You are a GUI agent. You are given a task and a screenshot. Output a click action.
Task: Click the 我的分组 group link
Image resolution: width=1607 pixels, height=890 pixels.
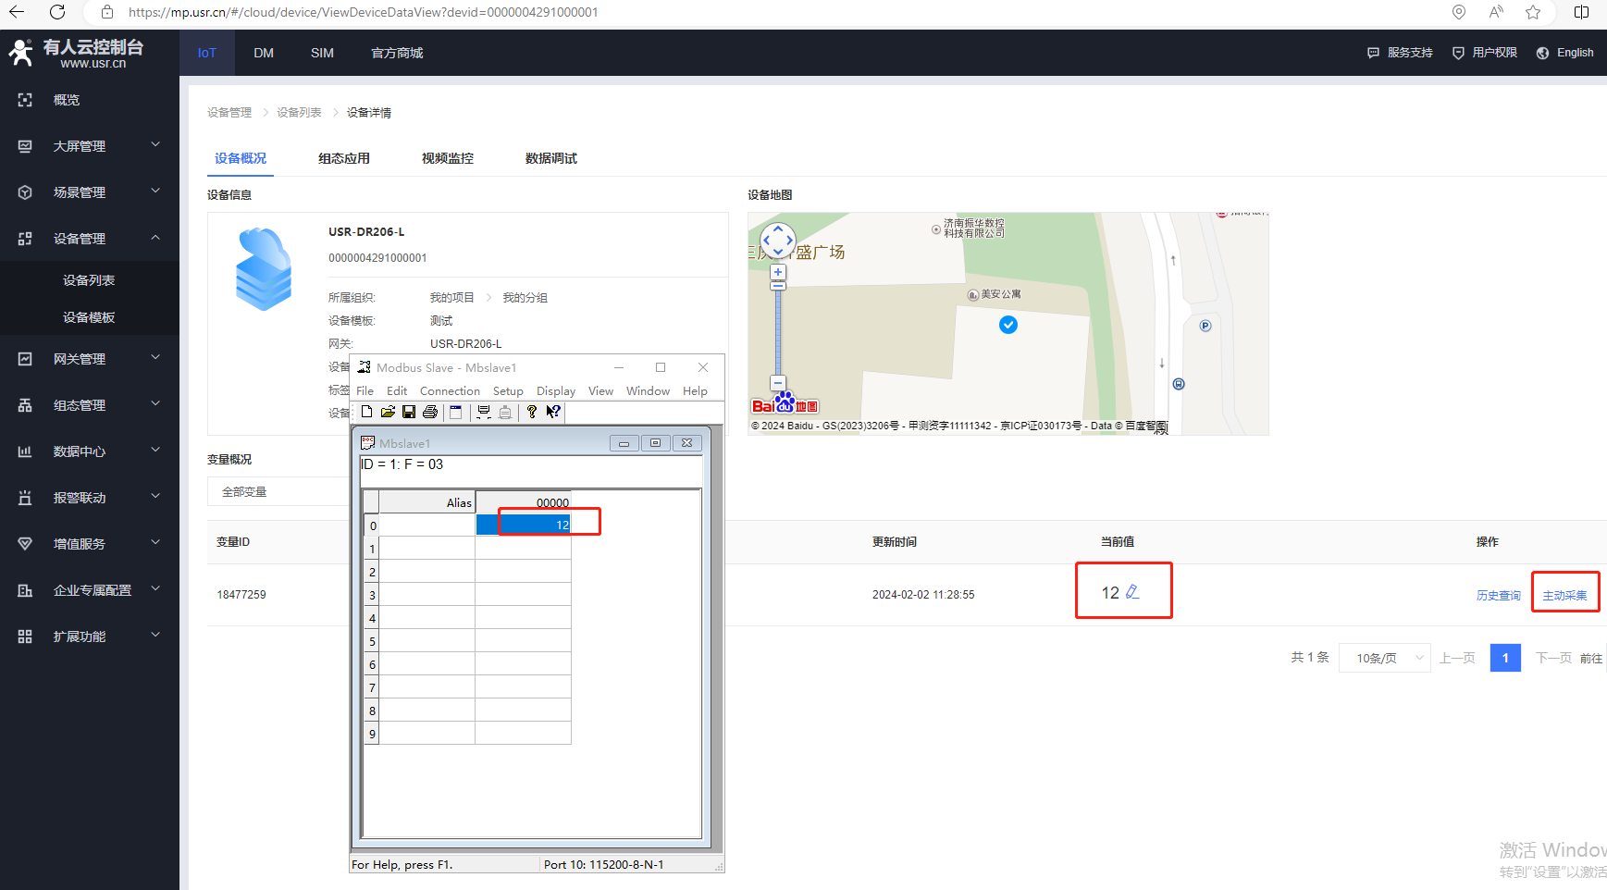tap(525, 297)
